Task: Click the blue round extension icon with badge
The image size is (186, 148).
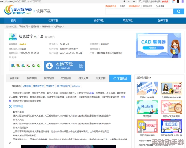Action: [173, 2]
